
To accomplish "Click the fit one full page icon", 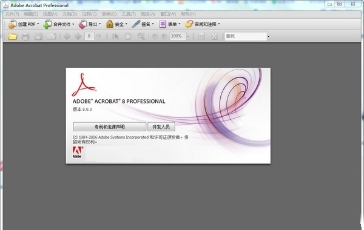I will (214, 36).
